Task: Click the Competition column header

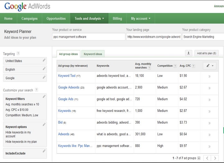Action: pos(165,66)
